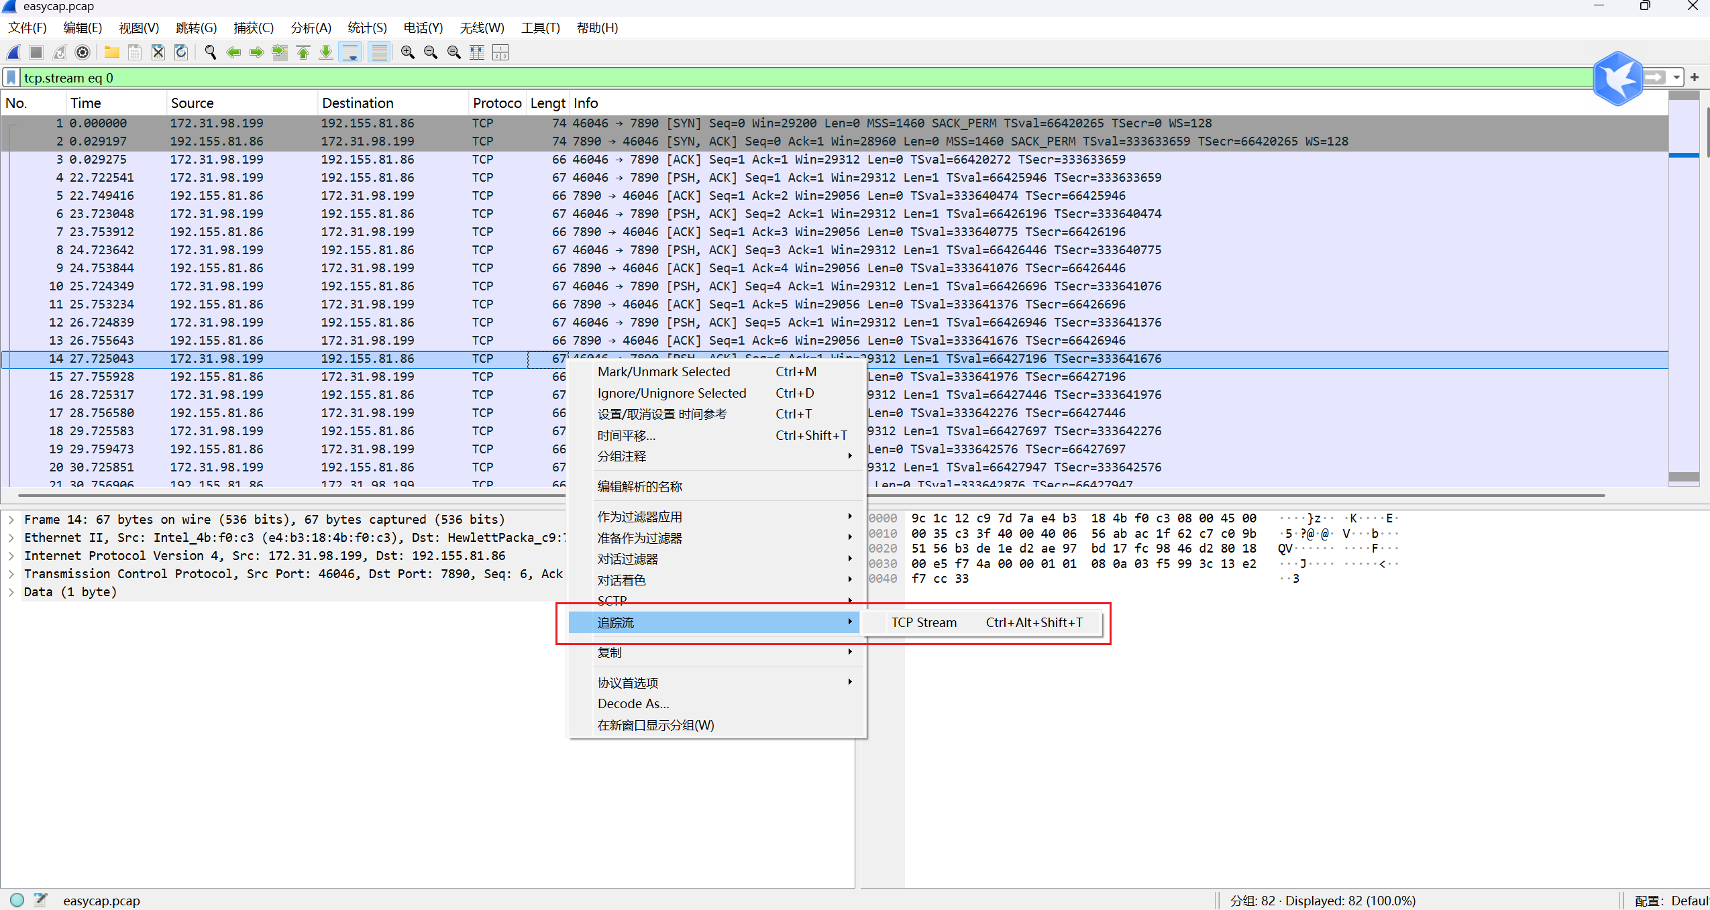Open the display filter history dropdown
The image size is (1710, 910).
(x=1676, y=78)
